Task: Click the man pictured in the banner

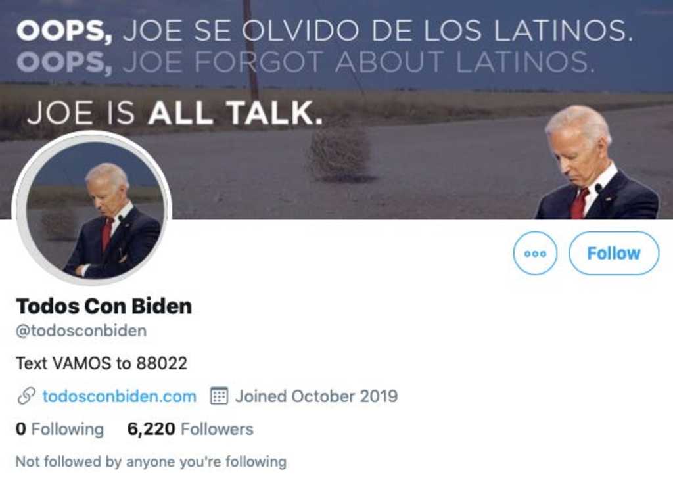Action: click(x=597, y=163)
